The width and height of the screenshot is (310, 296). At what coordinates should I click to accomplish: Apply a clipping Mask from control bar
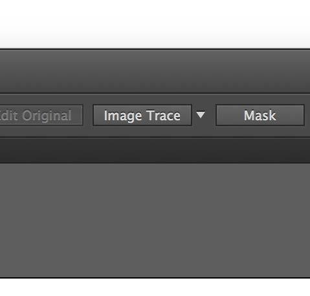click(x=260, y=115)
